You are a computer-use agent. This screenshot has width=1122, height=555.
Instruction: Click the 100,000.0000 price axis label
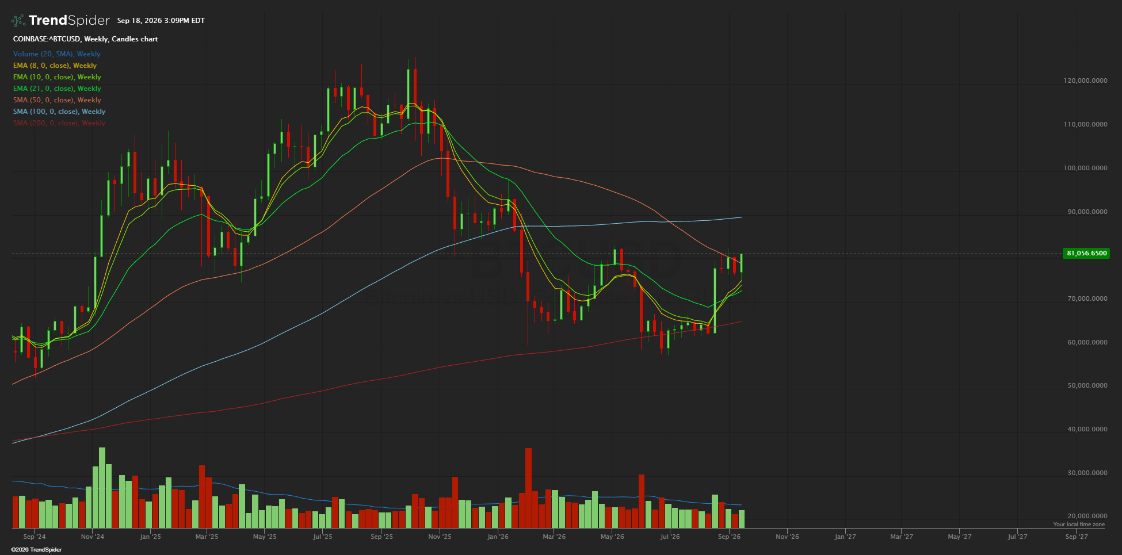pos(1085,168)
